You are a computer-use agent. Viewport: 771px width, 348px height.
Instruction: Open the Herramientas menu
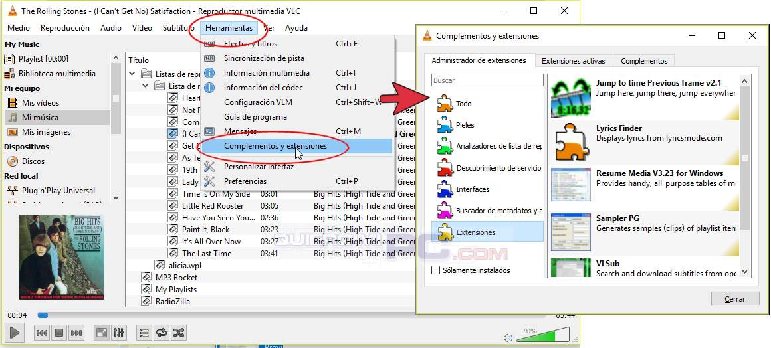tap(229, 28)
